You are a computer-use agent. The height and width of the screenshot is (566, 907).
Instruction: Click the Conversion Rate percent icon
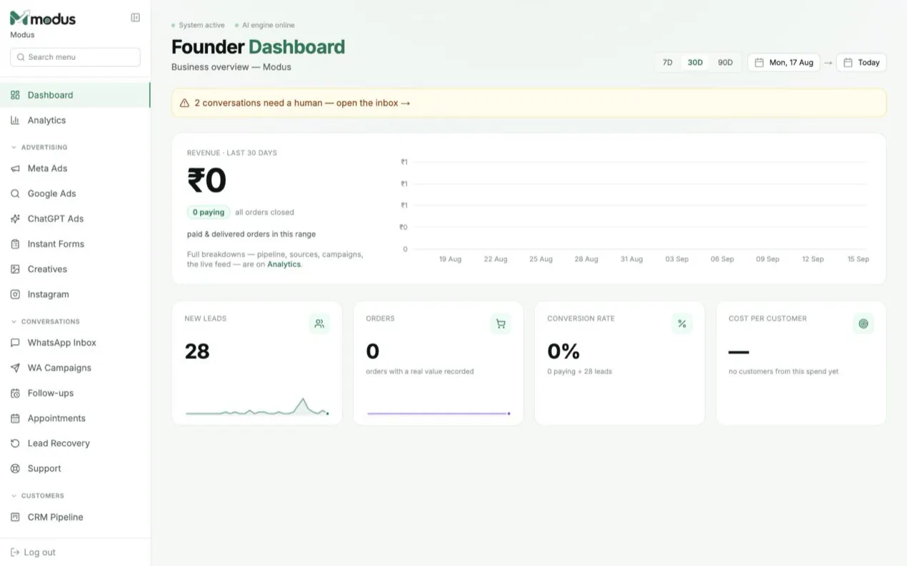(682, 324)
